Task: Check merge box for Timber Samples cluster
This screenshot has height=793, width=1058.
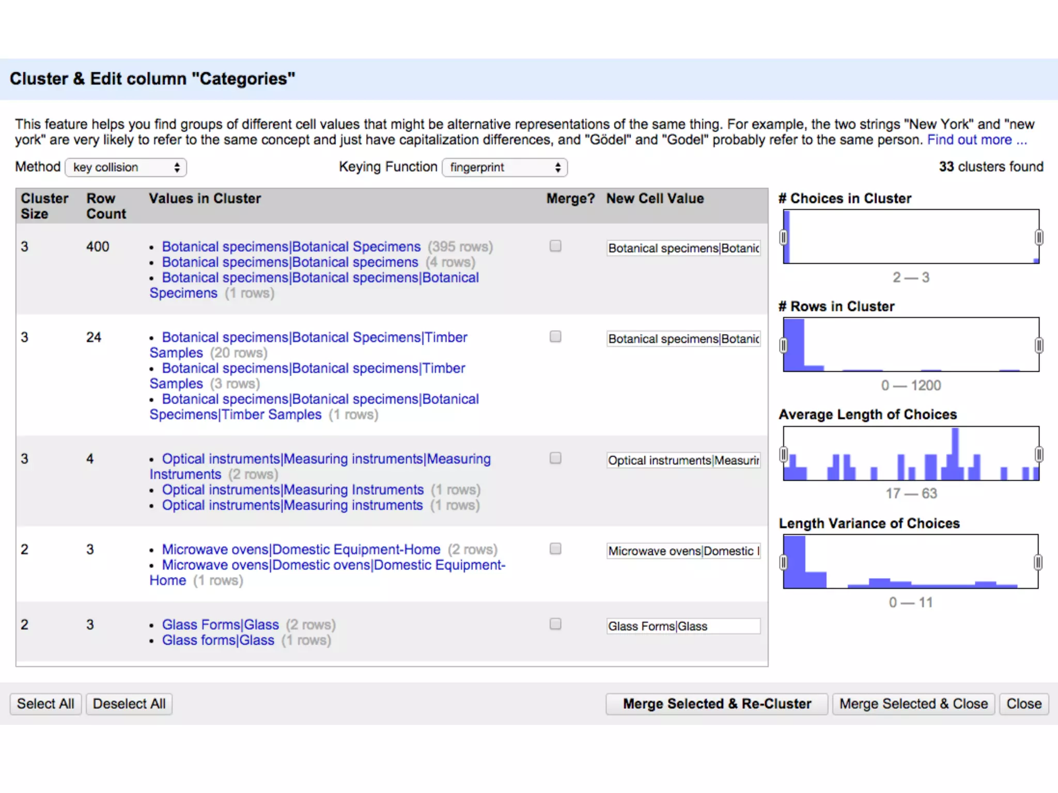Action: (x=555, y=337)
